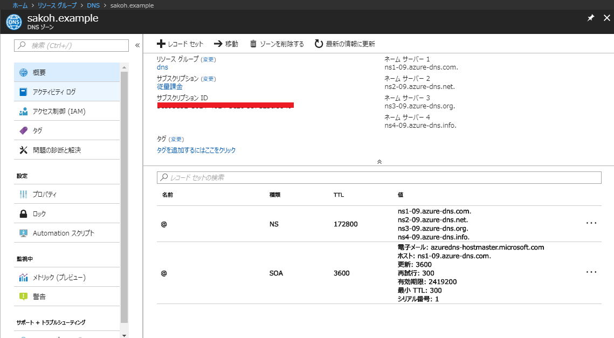Click タグを追加するにはここをクリック link
The width and height of the screenshot is (614, 338).
coord(196,150)
